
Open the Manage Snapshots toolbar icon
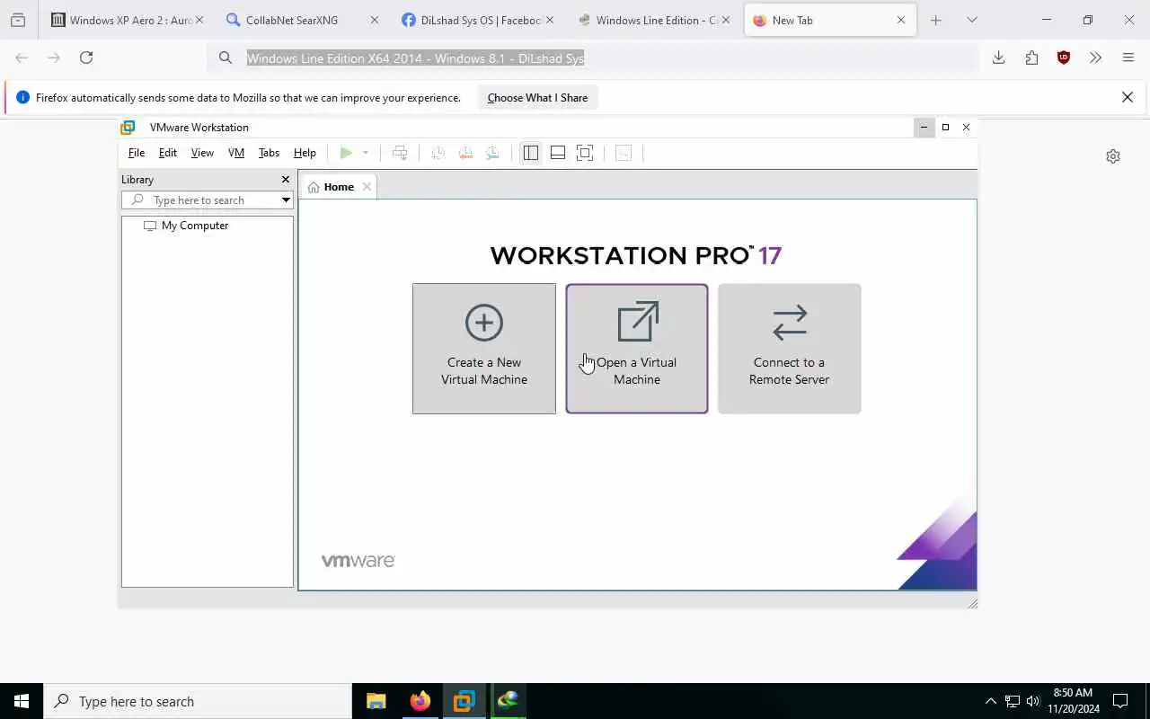pos(492,153)
